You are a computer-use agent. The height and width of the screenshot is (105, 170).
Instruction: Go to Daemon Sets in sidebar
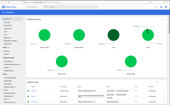click(8, 26)
